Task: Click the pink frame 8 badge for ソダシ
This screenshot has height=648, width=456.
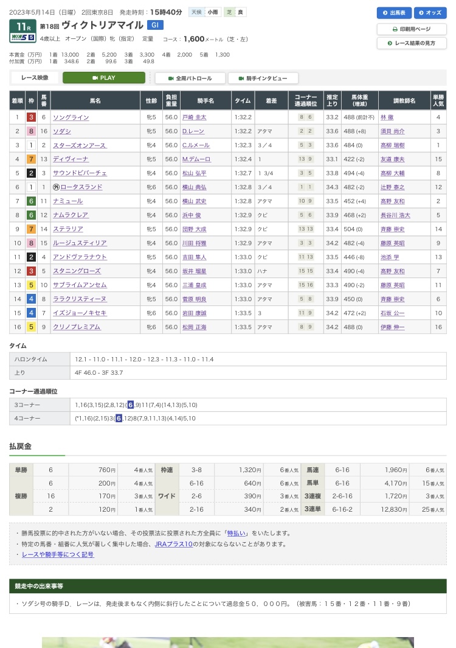Action: click(x=31, y=131)
